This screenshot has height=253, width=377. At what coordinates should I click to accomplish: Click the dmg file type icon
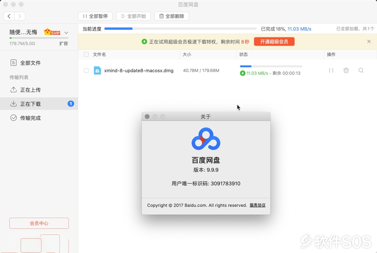[97, 70]
